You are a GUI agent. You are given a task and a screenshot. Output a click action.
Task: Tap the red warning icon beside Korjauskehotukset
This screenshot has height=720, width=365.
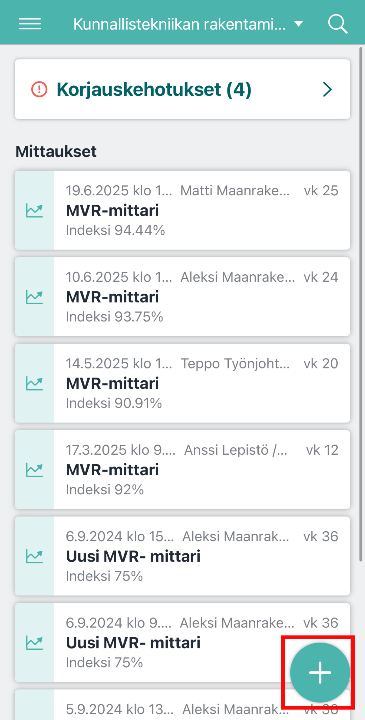tap(39, 89)
